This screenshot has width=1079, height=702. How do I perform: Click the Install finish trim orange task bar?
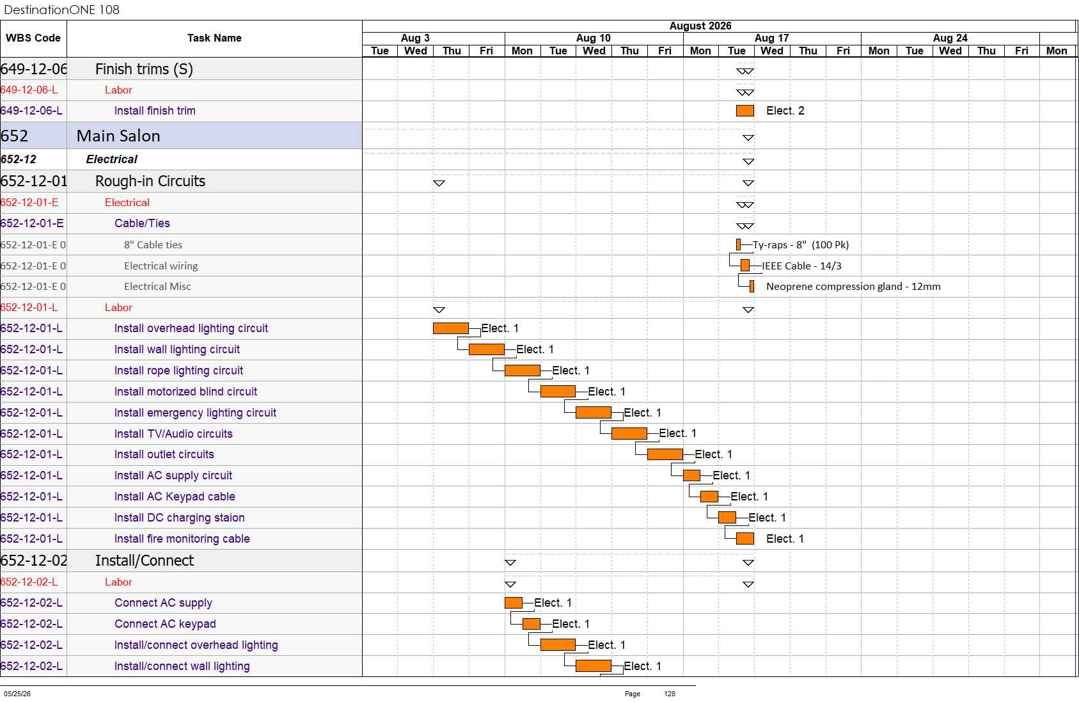tap(745, 111)
